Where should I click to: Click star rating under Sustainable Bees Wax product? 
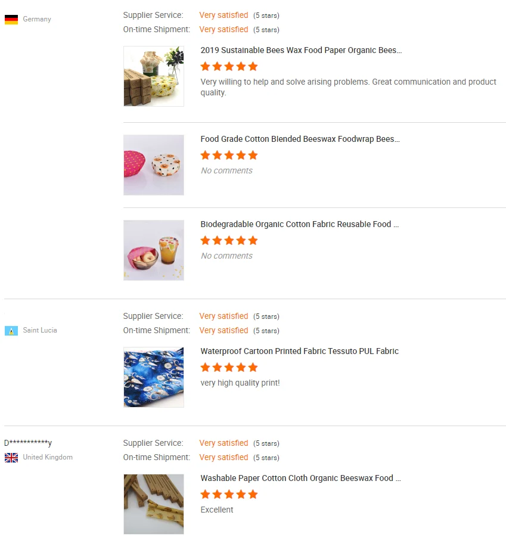click(x=229, y=66)
